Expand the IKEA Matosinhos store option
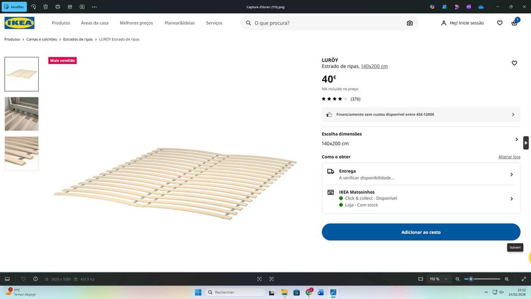 click(421, 199)
